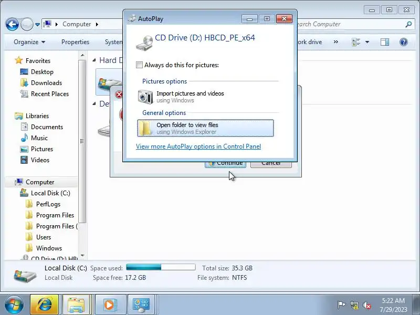Choose Import pictures and videos option
This screenshot has height=315, width=420.
coord(205,97)
